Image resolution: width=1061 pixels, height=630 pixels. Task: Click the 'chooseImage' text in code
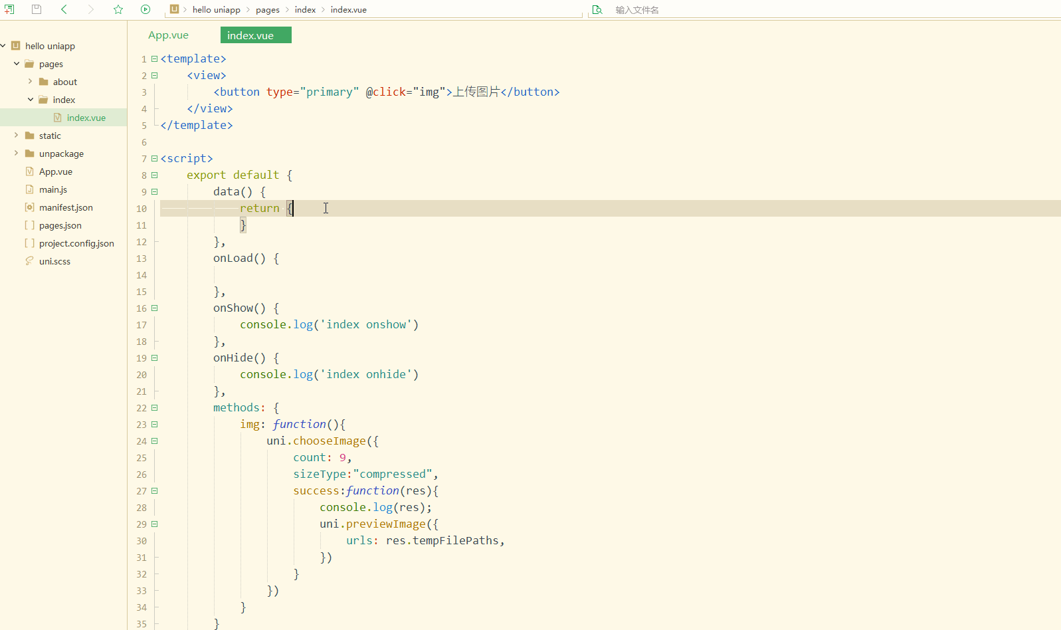pos(330,441)
